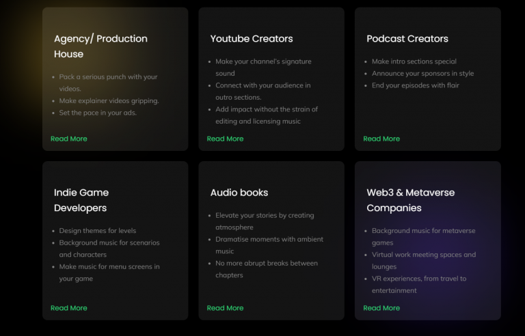The image size is (525, 336).
Task: Click 'Elevate your stories by creating atmosphere'
Action: click(265, 221)
